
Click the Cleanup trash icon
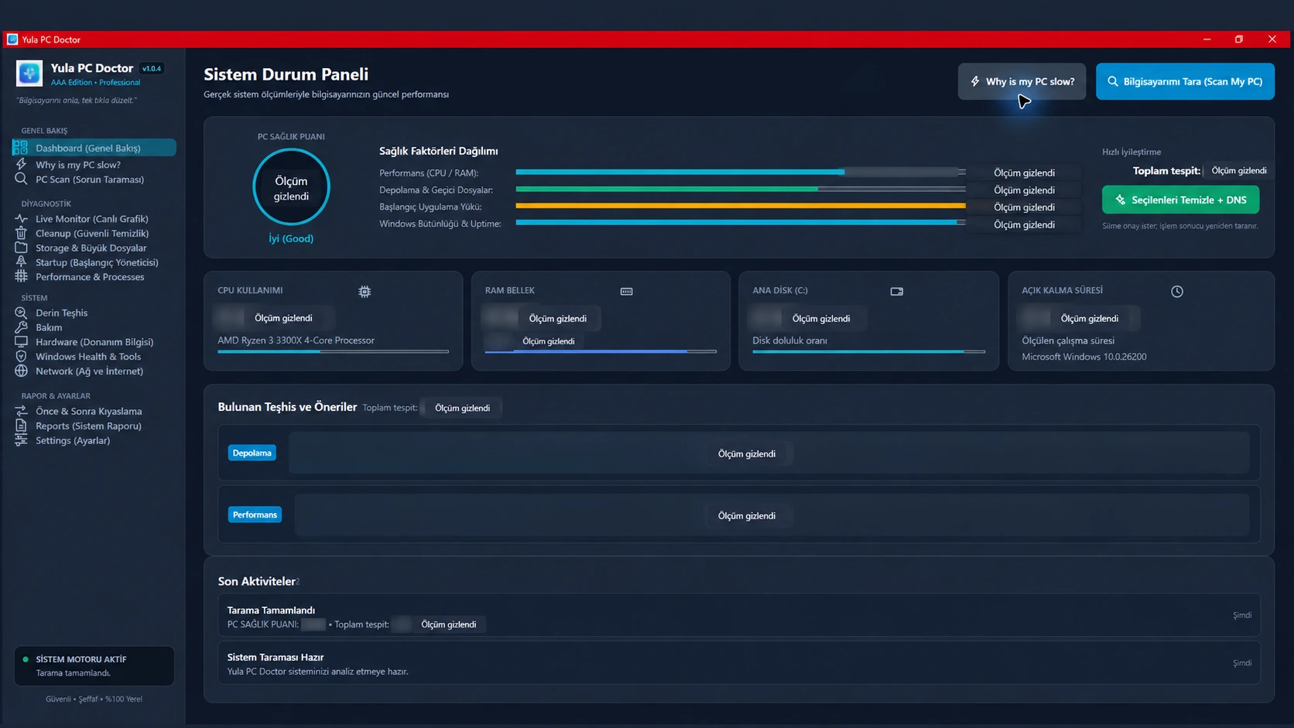click(21, 233)
